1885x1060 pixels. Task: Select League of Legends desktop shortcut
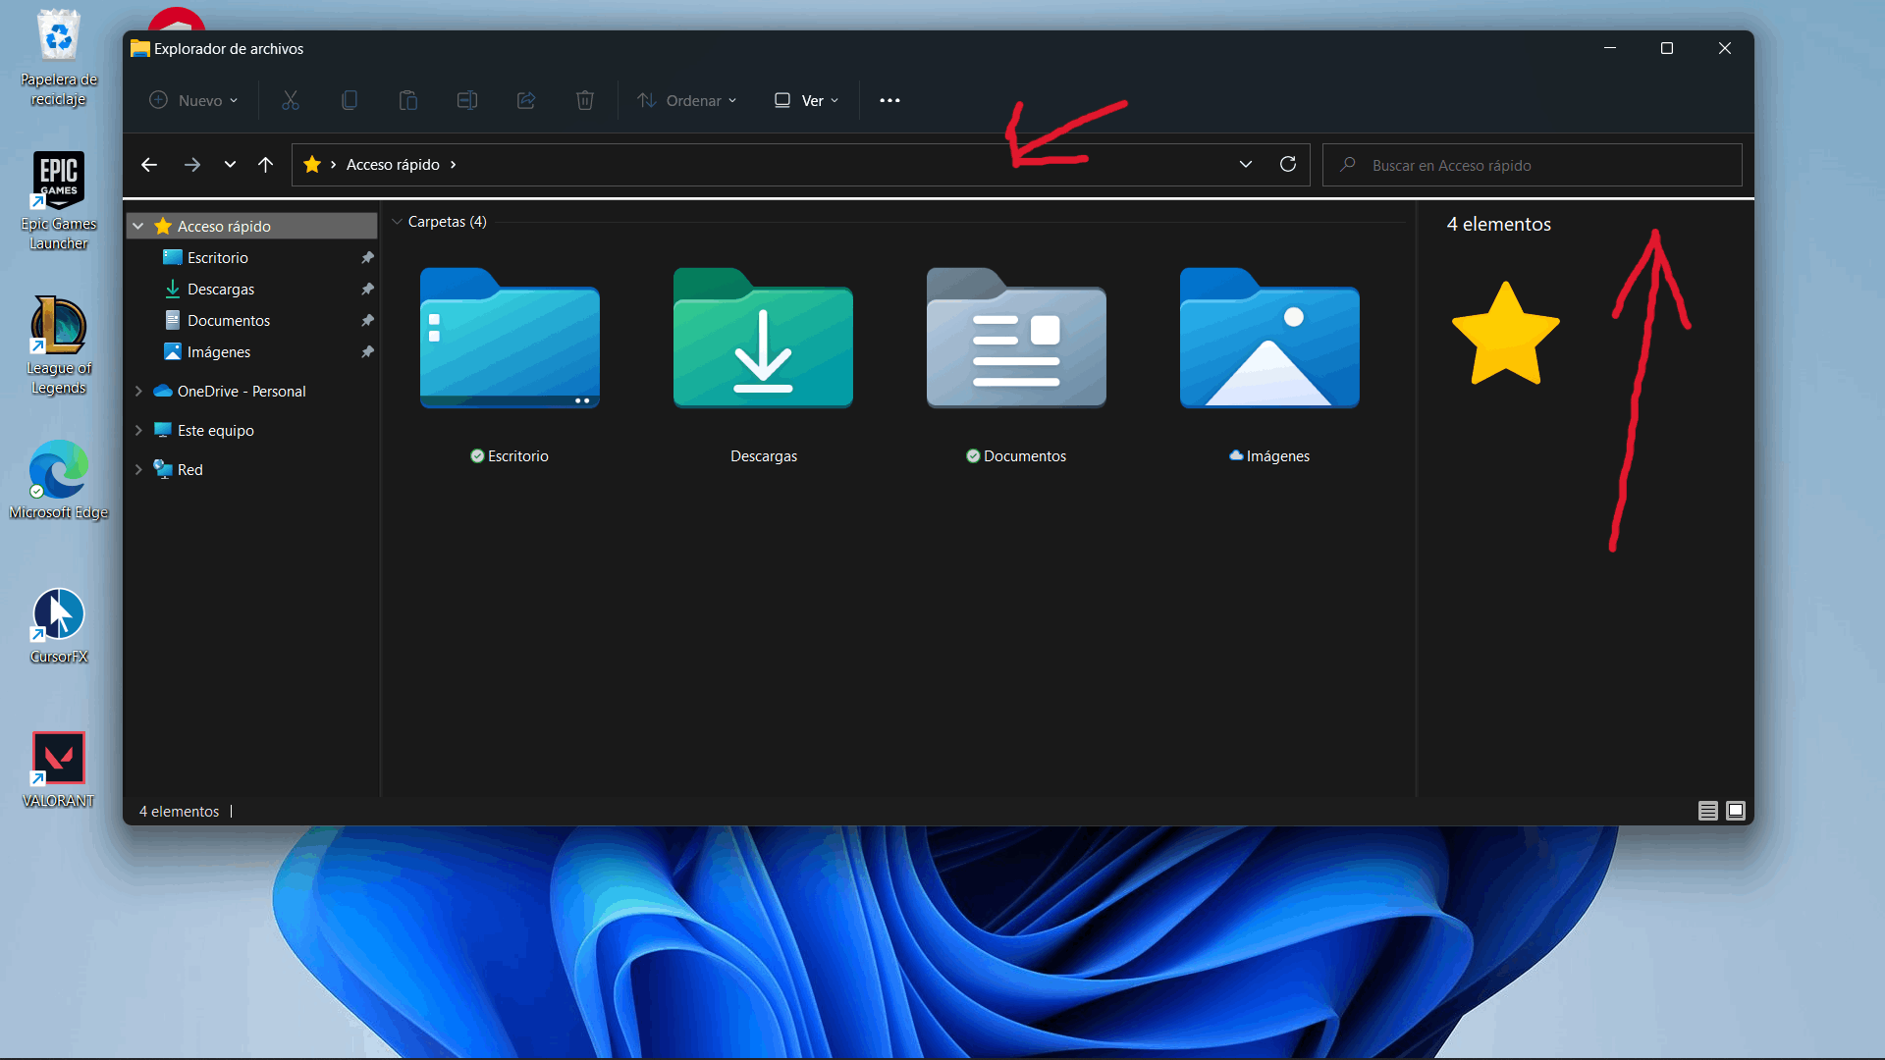point(59,345)
